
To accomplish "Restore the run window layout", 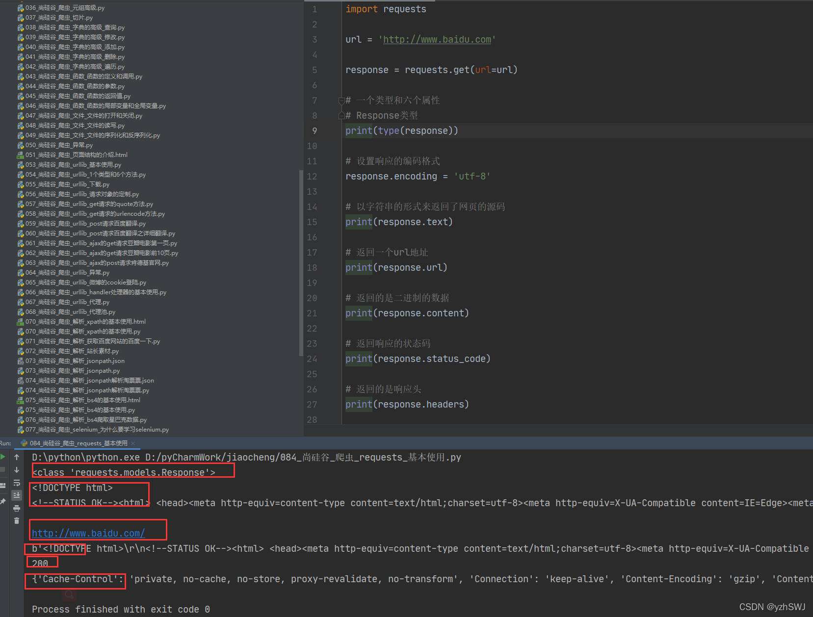I will pyautogui.click(x=3, y=486).
